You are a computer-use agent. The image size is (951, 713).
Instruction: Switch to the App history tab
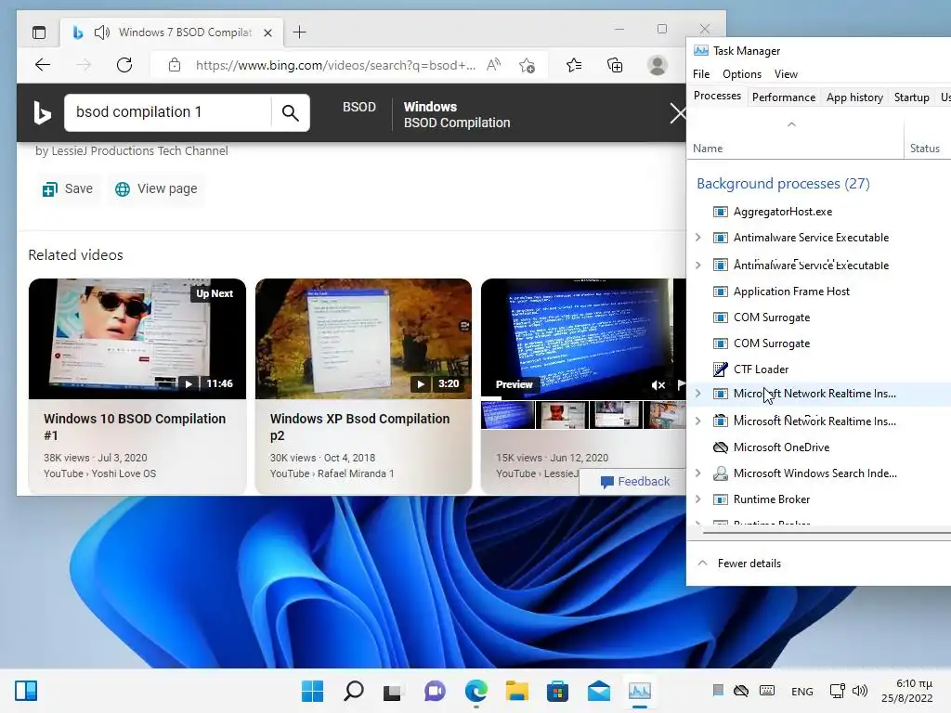point(854,97)
